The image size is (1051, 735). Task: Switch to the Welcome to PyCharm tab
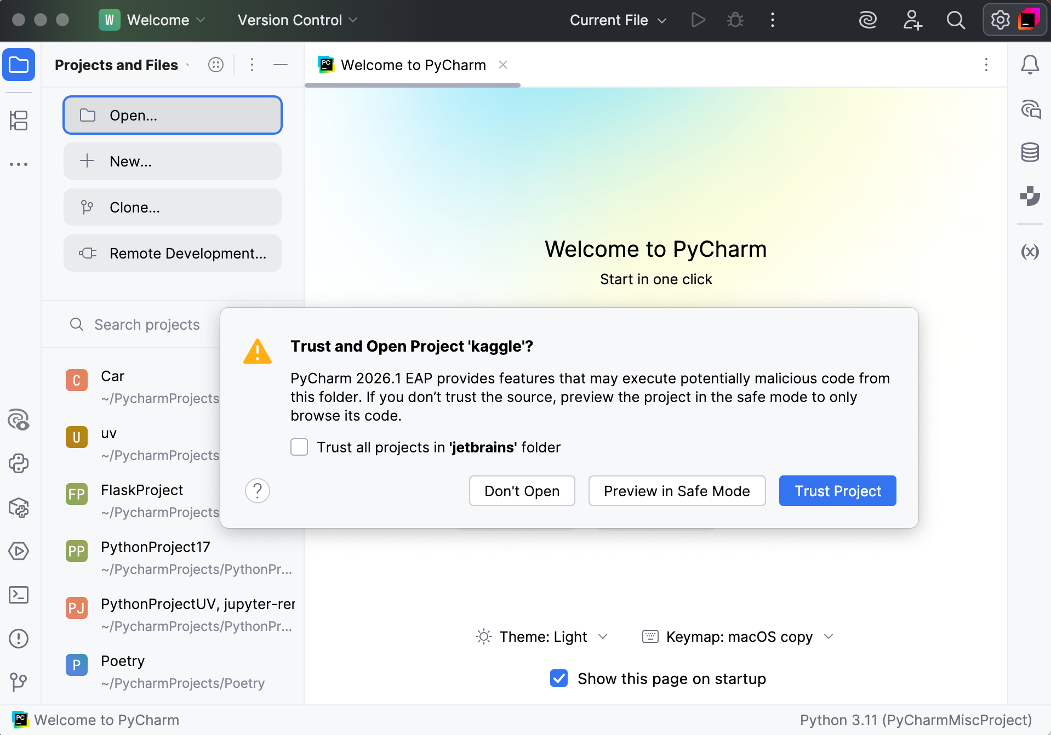click(413, 65)
